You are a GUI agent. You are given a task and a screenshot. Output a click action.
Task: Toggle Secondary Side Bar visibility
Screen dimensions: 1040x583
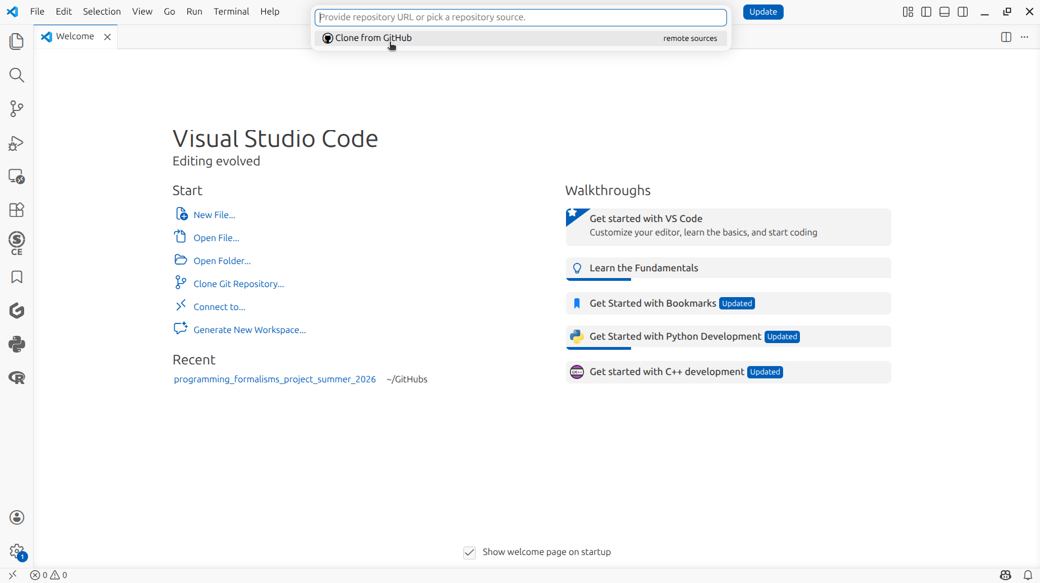click(963, 12)
